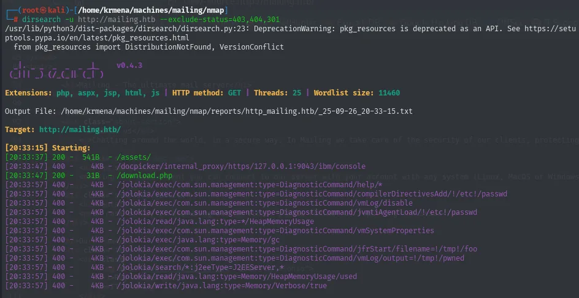Click the compilerDirectivesAdd /etc/passwd path
Viewport: 579px width, 298px height.
pyautogui.click(x=312, y=194)
